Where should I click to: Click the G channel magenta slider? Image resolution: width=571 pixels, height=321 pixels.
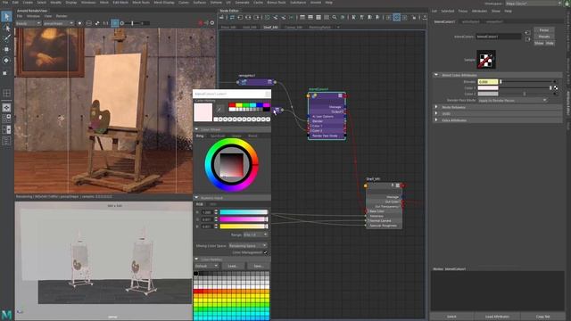tap(244, 219)
